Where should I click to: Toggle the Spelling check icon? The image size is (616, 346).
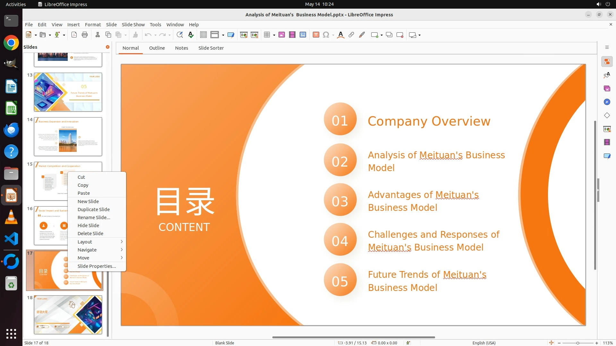point(191,35)
